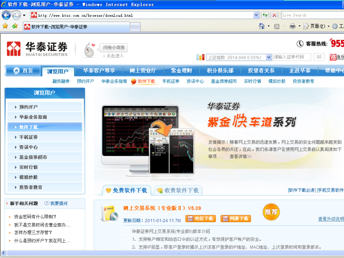344x258 pixels.
Task: Click the Print printer icon
Action: click(292, 26)
